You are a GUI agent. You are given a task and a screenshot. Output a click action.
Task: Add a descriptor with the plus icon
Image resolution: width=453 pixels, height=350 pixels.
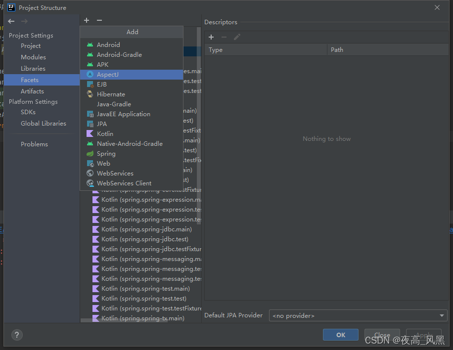pos(211,37)
